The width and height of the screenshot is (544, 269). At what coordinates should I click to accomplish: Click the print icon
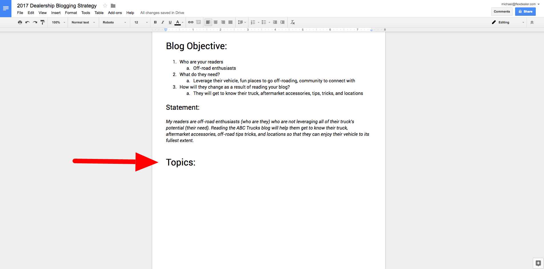(x=20, y=22)
